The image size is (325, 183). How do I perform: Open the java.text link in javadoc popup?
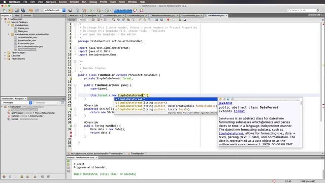(225, 103)
